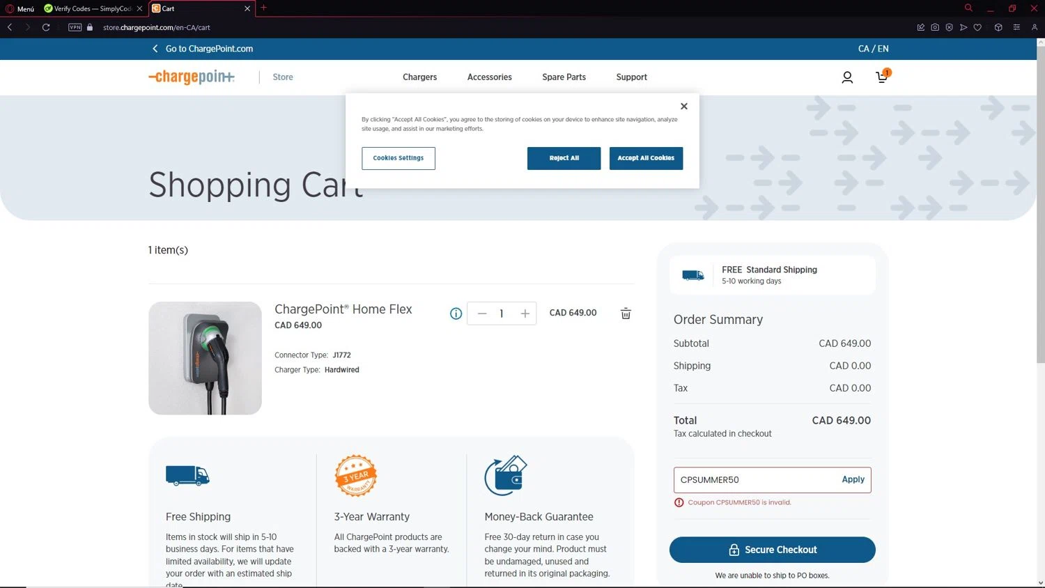The height and width of the screenshot is (588, 1045).
Task: Open the extensions cube icon
Action: click(x=998, y=27)
